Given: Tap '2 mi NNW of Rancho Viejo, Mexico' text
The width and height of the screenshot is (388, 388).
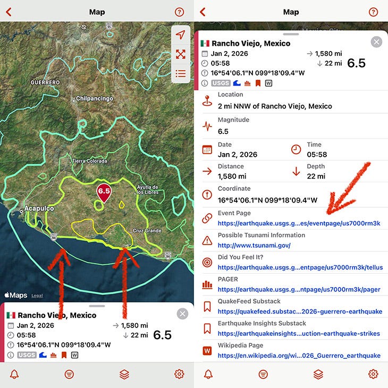Looking at the screenshot, I should (x=275, y=106).
